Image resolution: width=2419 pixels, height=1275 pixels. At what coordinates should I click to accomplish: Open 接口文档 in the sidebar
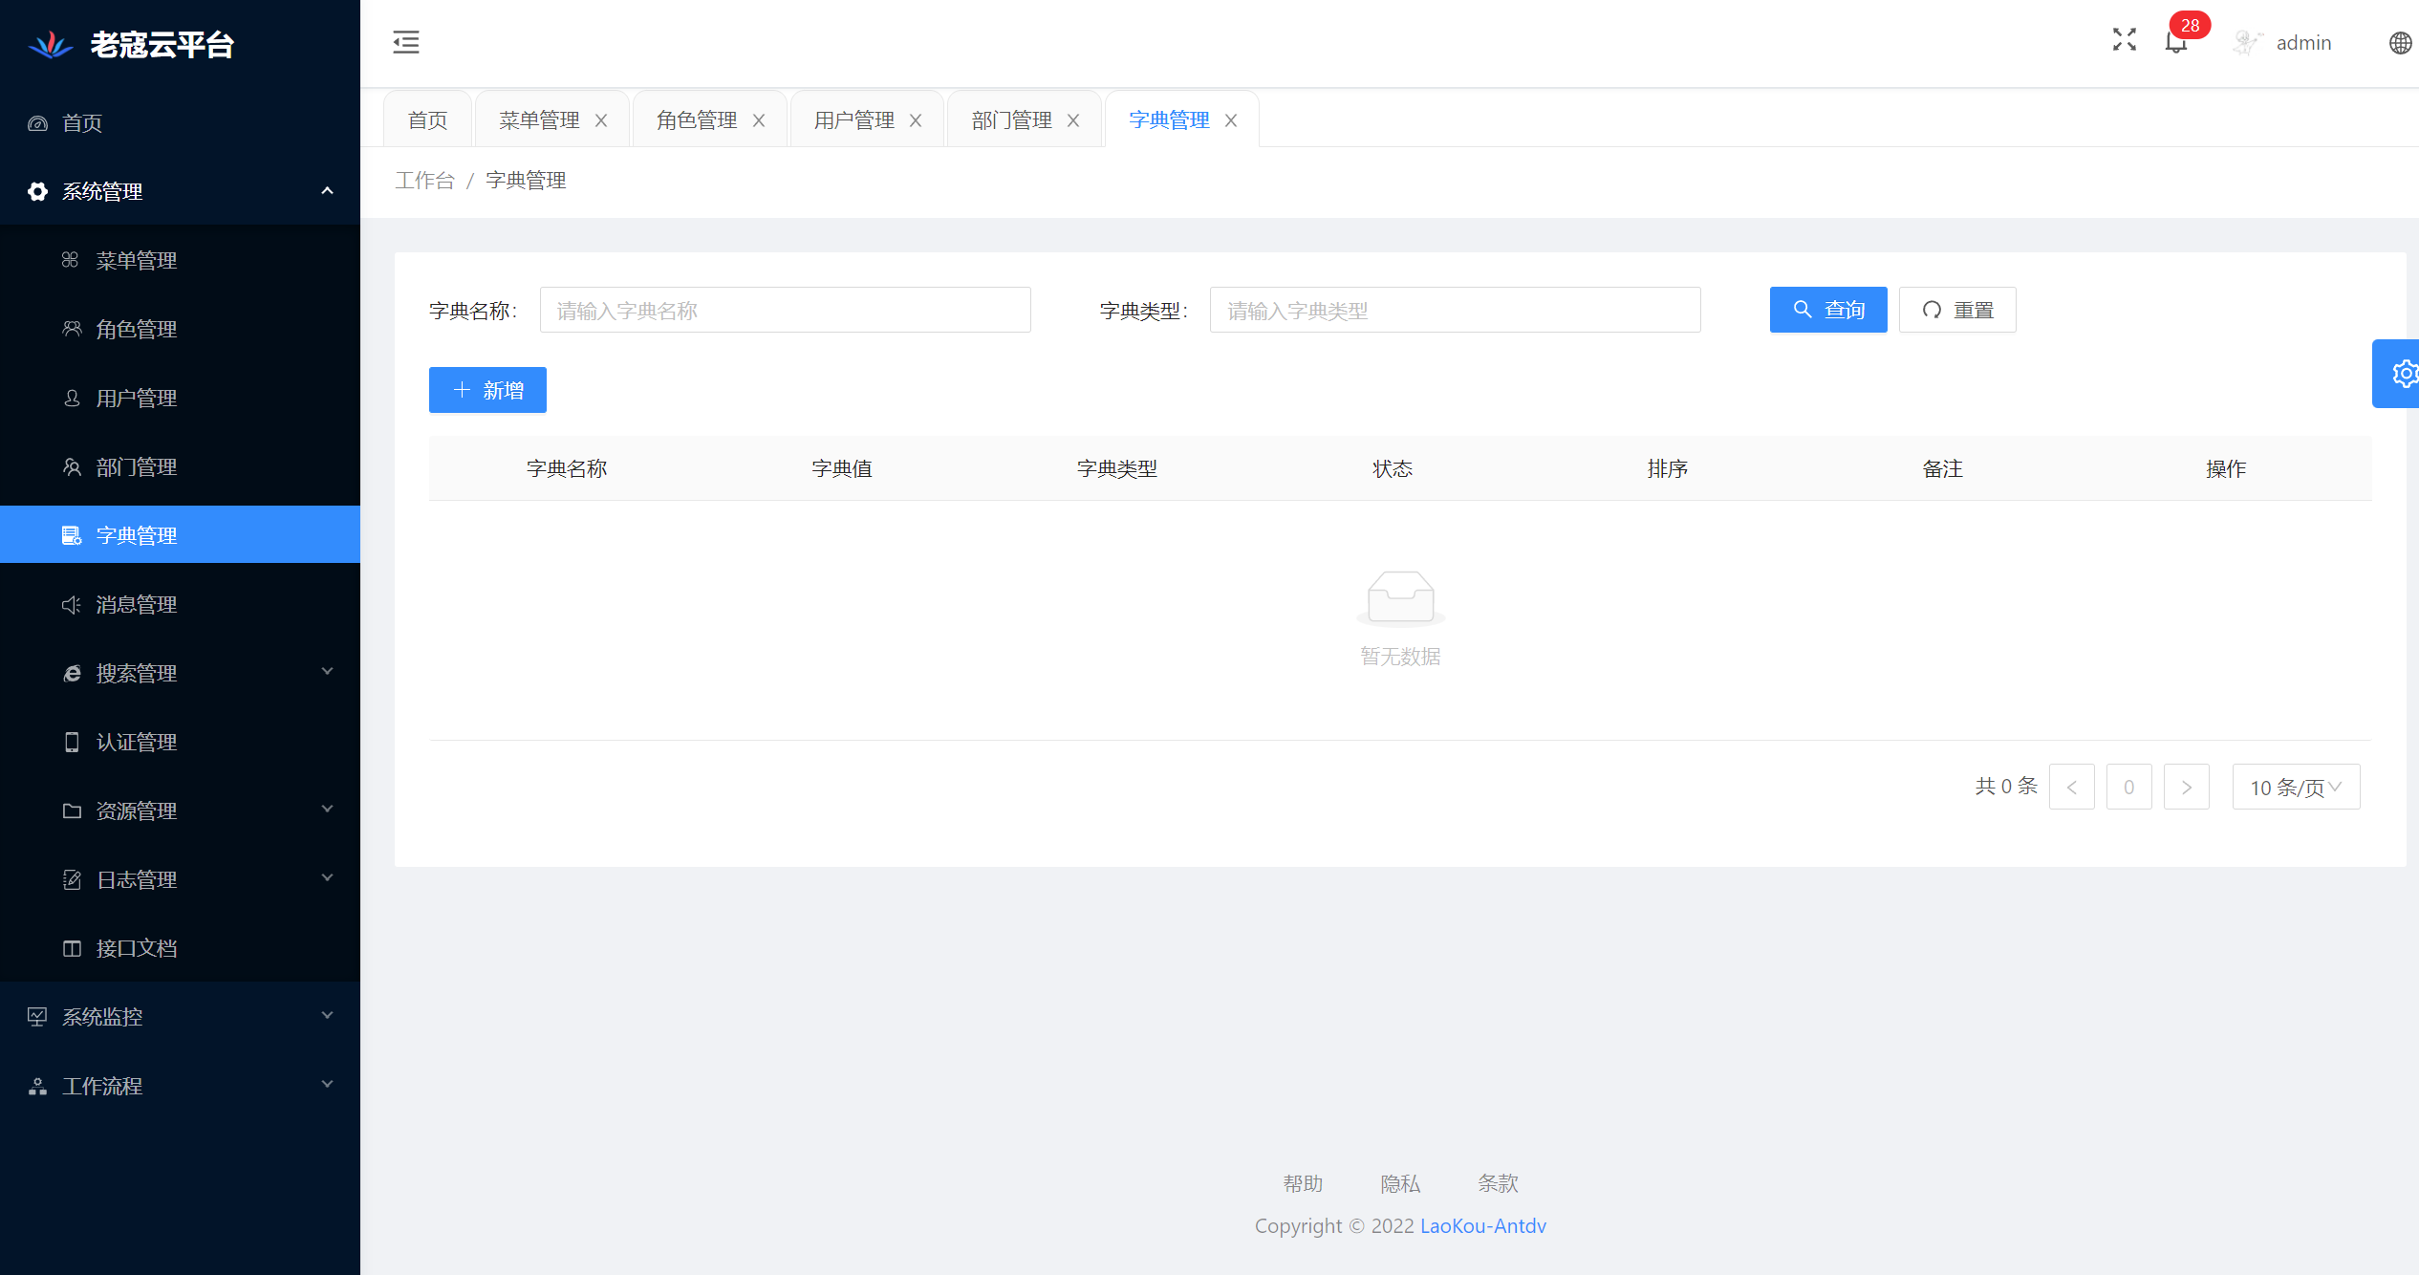(136, 948)
